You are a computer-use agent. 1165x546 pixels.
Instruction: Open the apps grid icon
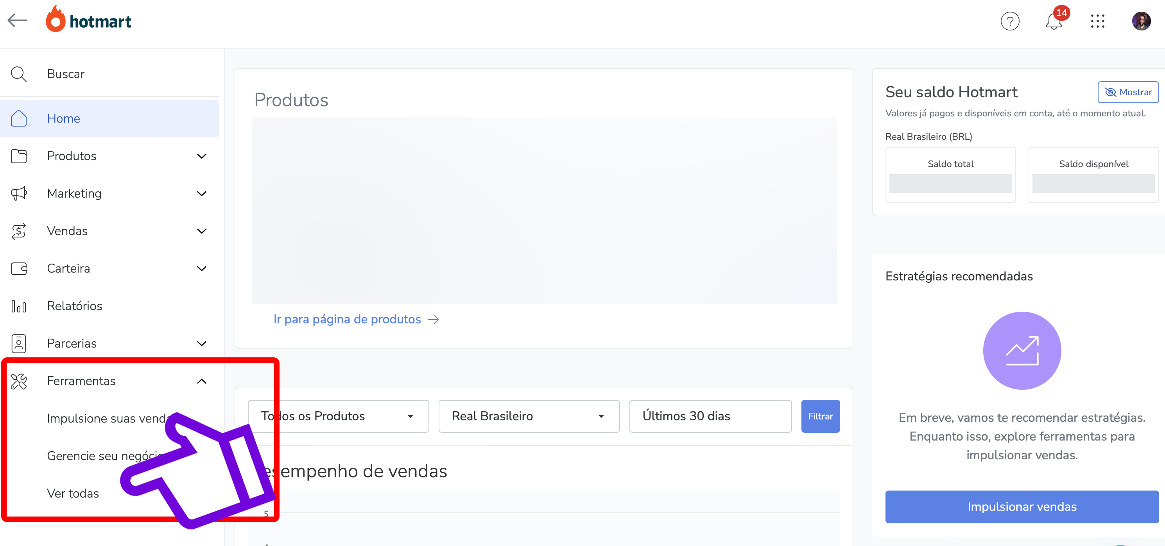(x=1099, y=21)
